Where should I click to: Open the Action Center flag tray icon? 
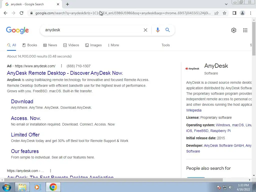[218, 187]
